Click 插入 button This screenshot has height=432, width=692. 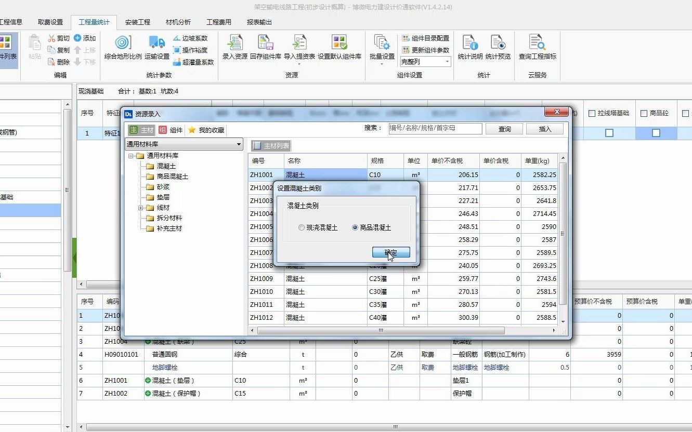[x=545, y=129]
